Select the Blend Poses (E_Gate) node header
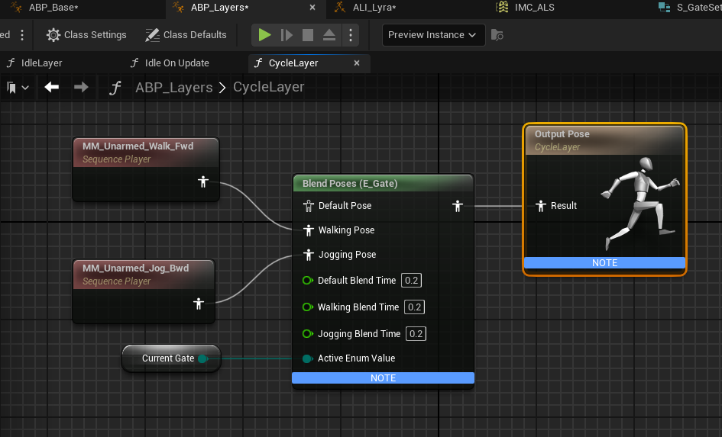This screenshot has width=722, height=437. [x=383, y=183]
